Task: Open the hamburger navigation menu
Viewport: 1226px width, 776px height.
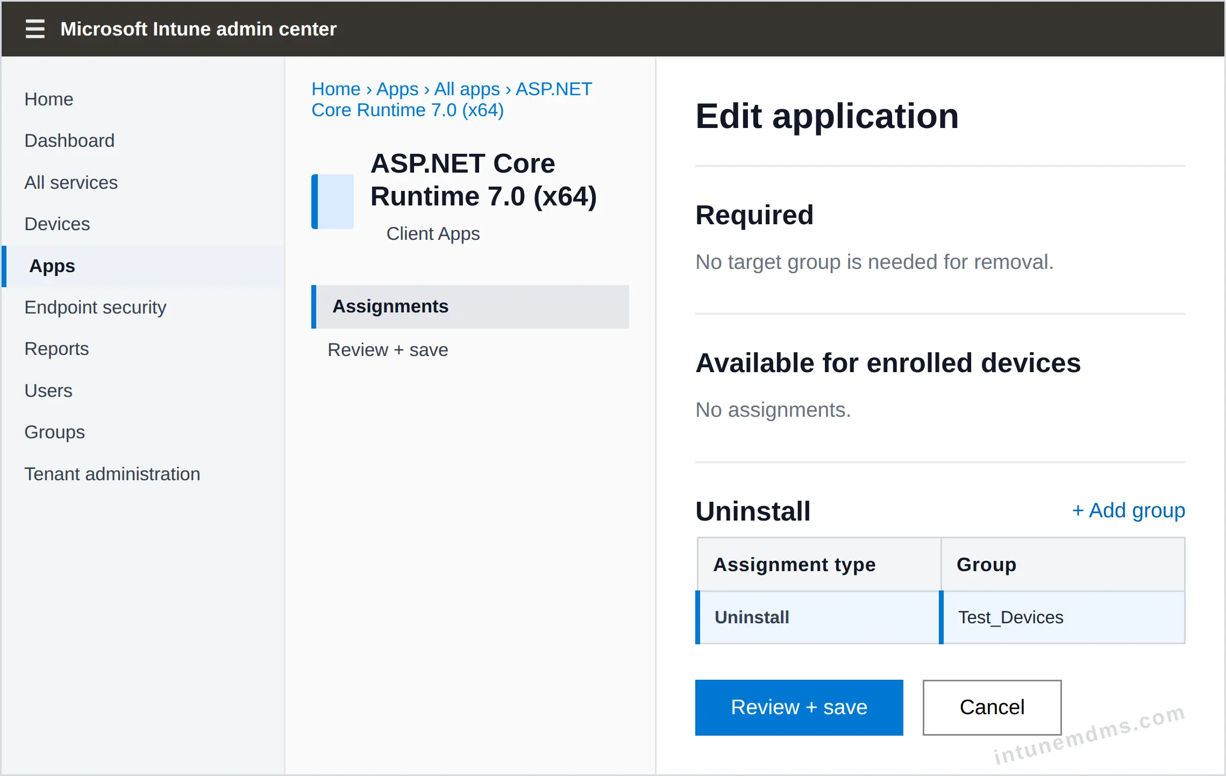Action: pos(35,29)
